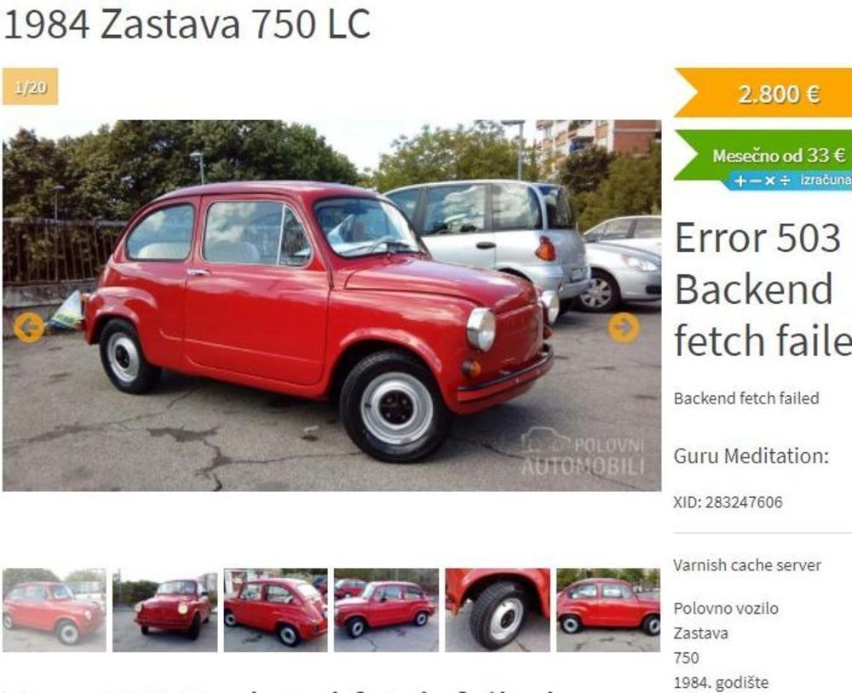This screenshot has height=693, width=852.
Task: Click the Polovni Automobili watermark logo
Action: 583,452
